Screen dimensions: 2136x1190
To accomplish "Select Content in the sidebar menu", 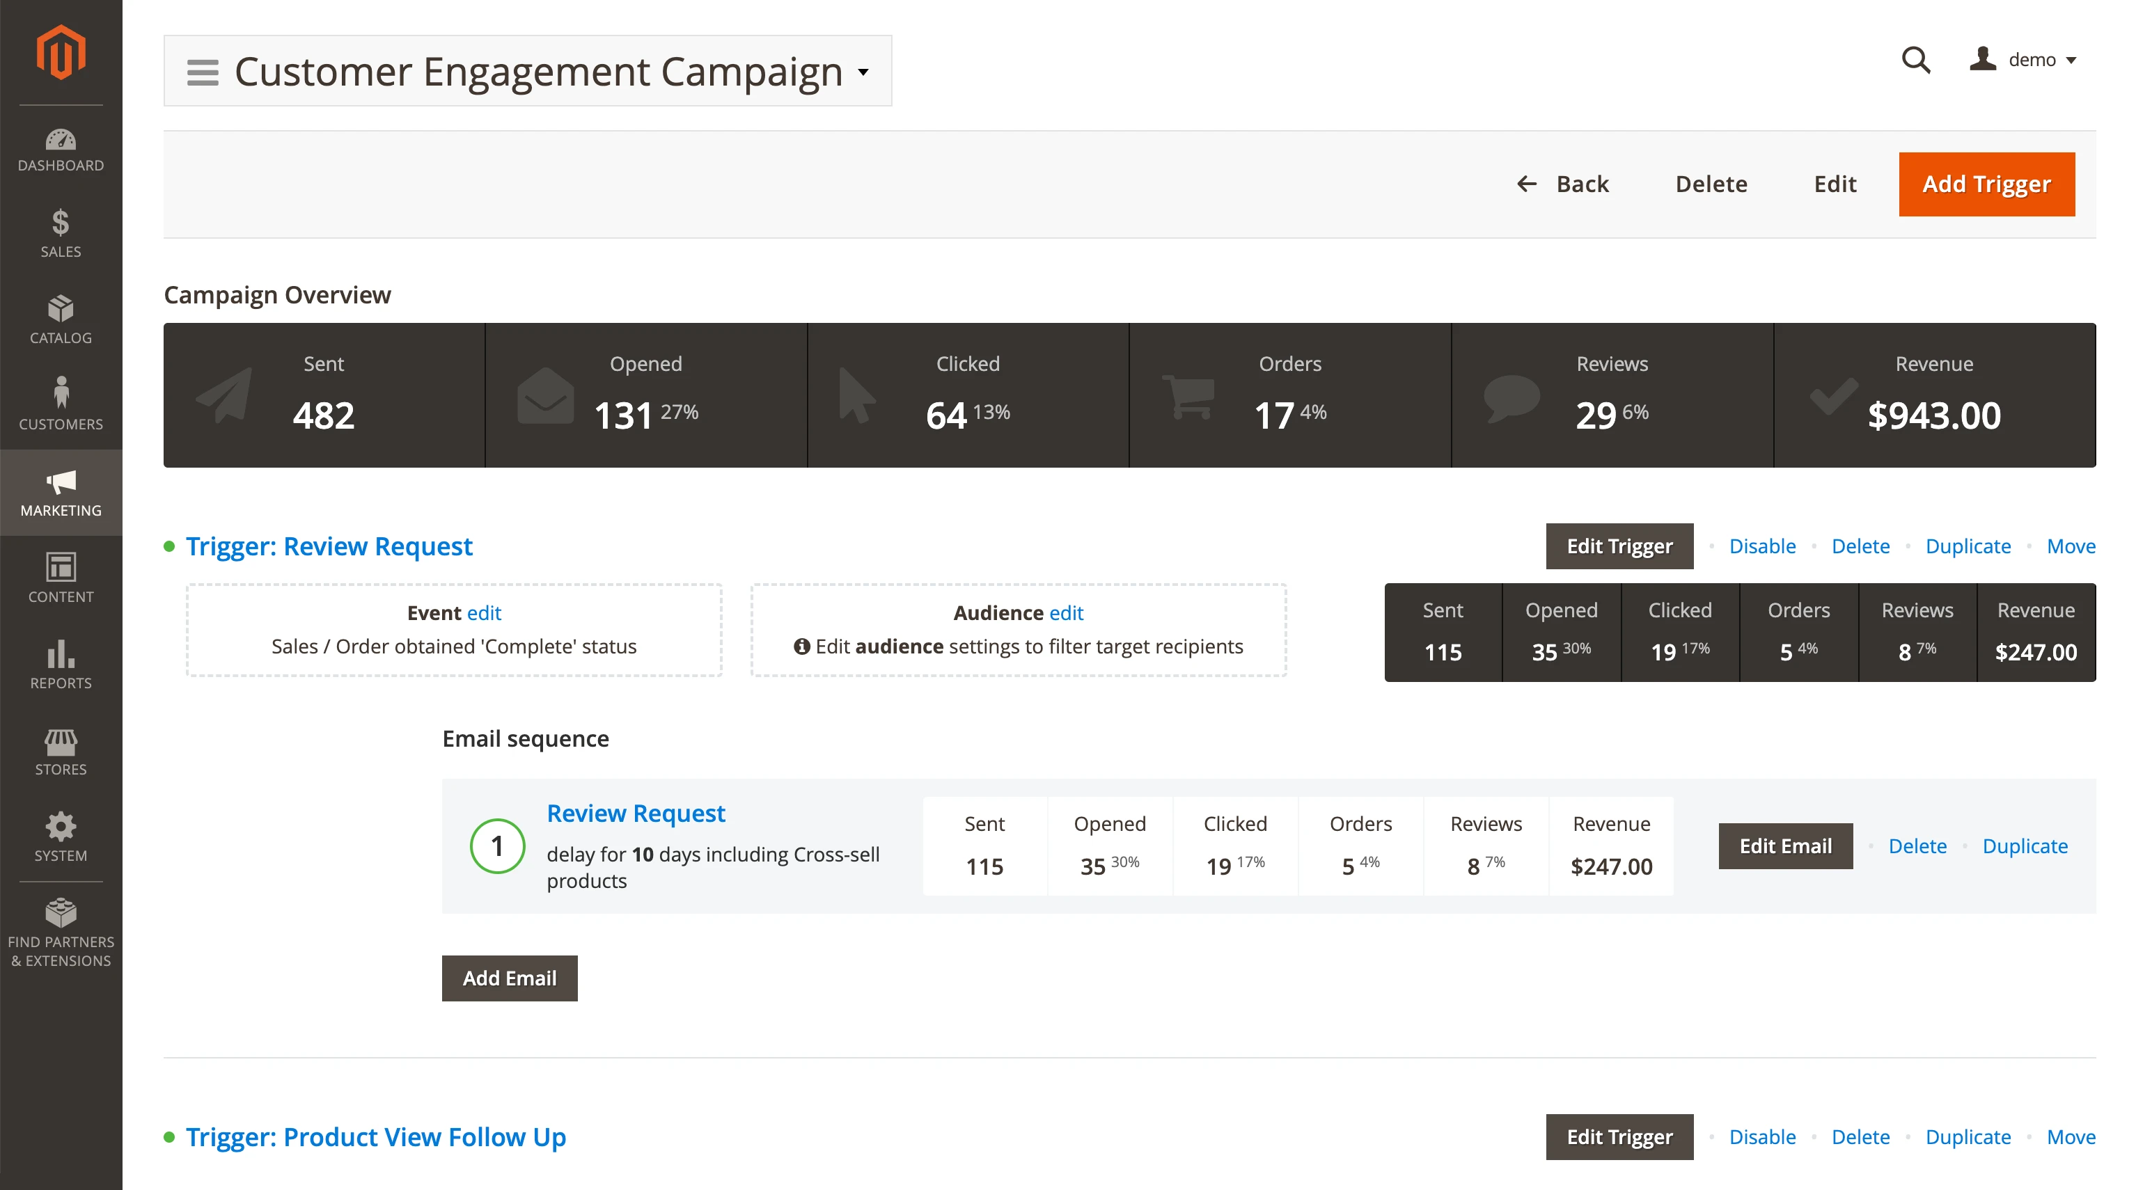I will (x=61, y=578).
